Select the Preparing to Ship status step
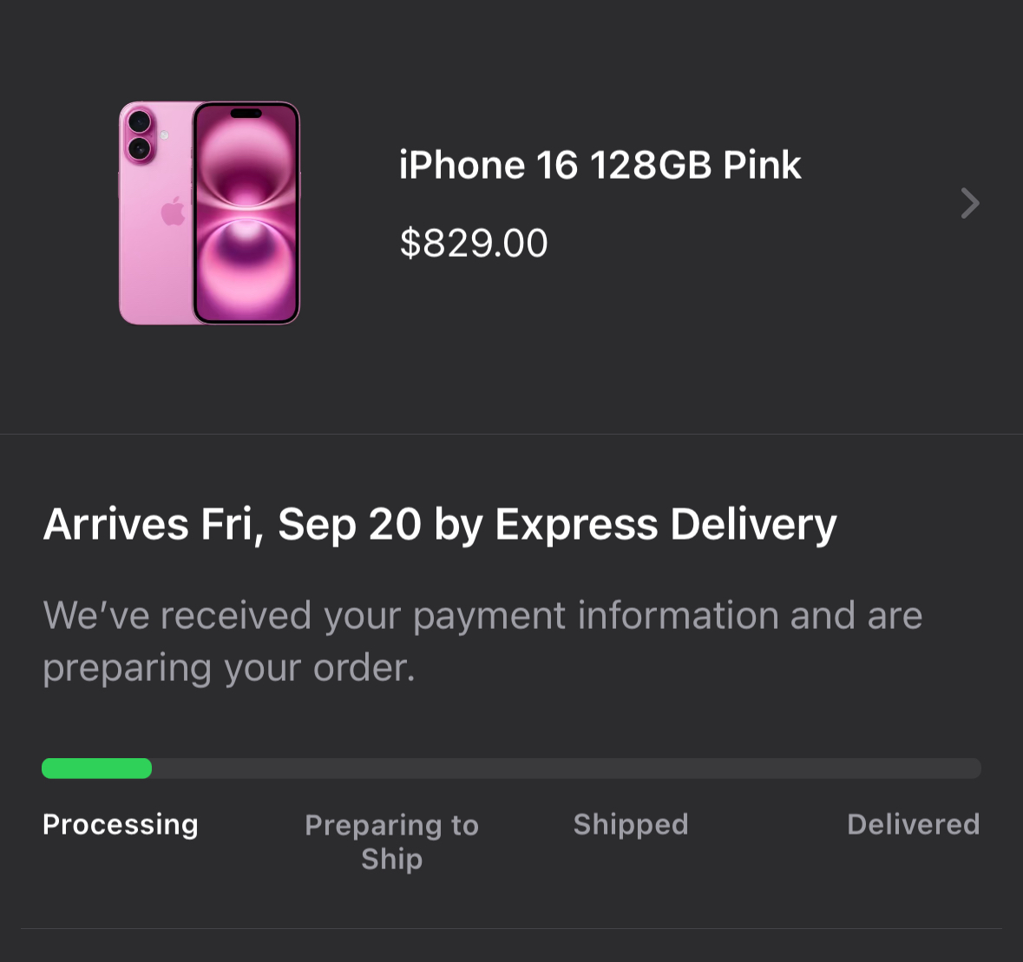The image size is (1023, 962). tap(392, 842)
